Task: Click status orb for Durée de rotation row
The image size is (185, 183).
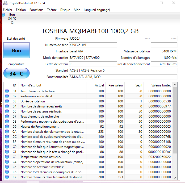Action: 7,101
